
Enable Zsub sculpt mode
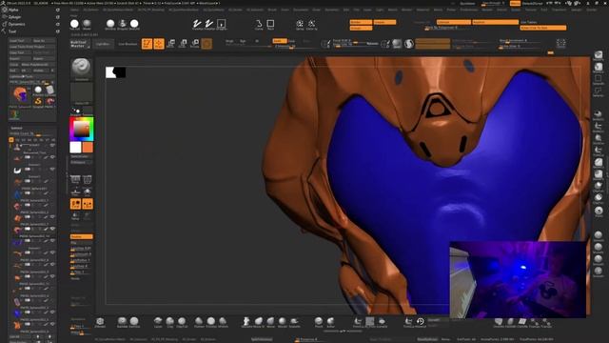click(x=292, y=41)
